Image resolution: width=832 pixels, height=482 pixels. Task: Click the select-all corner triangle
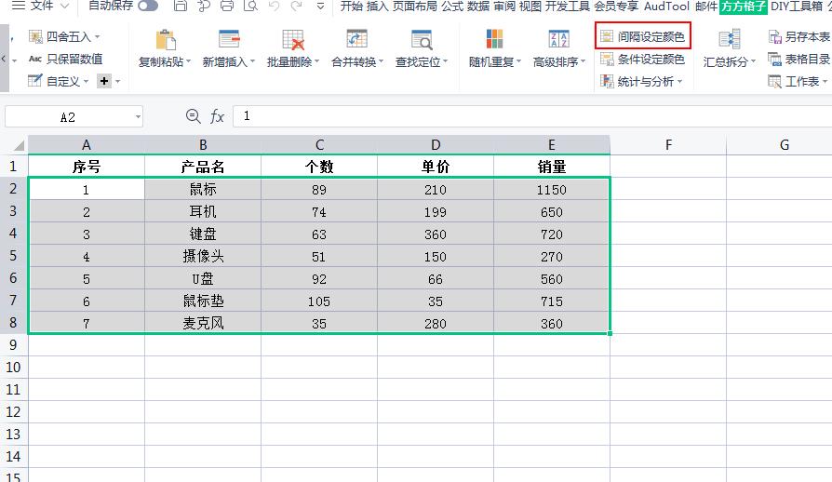(x=20, y=145)
